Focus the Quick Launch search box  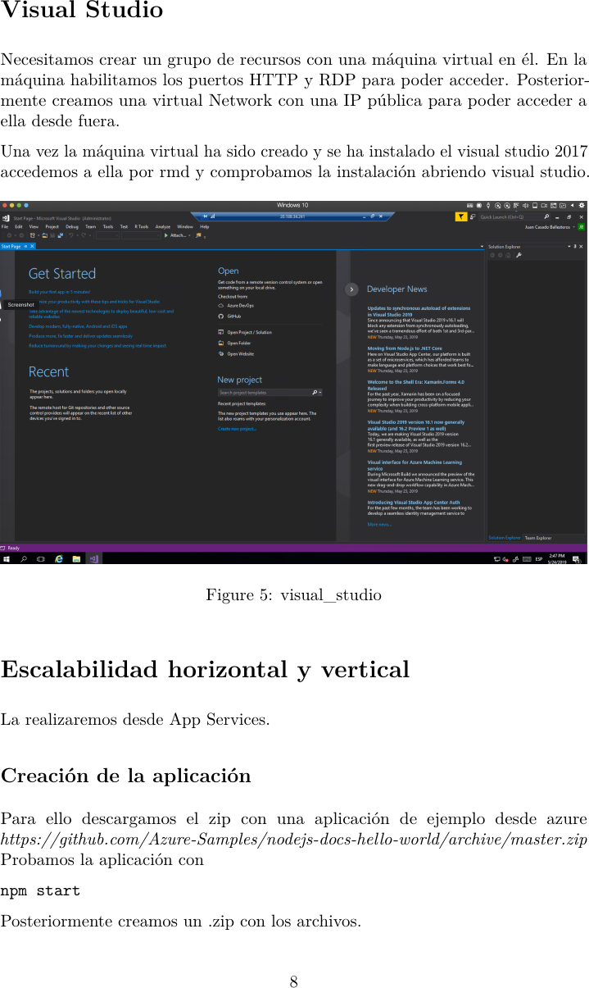pyautogui.click(x=514, y=216)
